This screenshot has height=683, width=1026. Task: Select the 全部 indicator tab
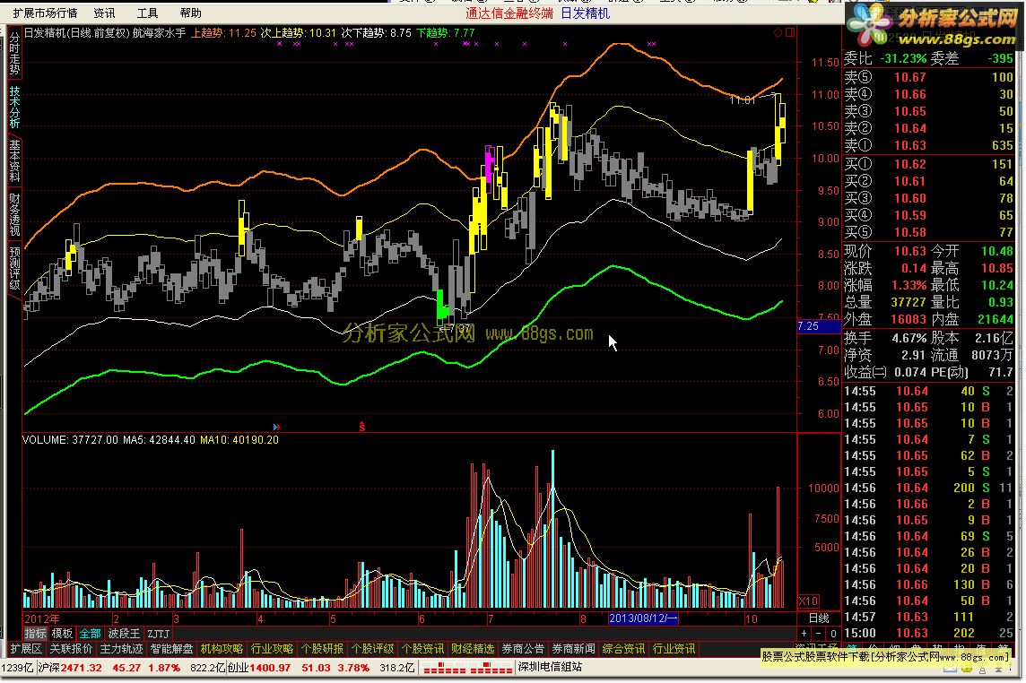point(91,634)
